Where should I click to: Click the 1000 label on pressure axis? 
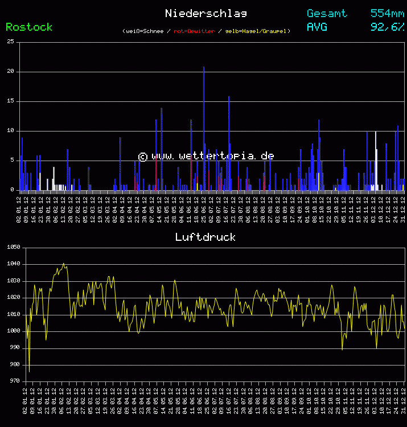tap(14, 331)
